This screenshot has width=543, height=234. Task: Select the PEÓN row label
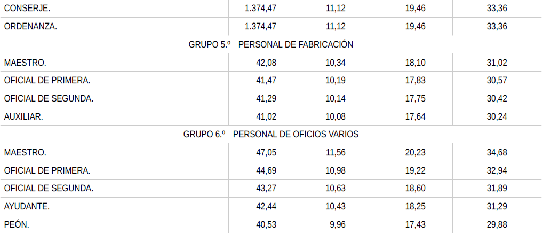17,224
